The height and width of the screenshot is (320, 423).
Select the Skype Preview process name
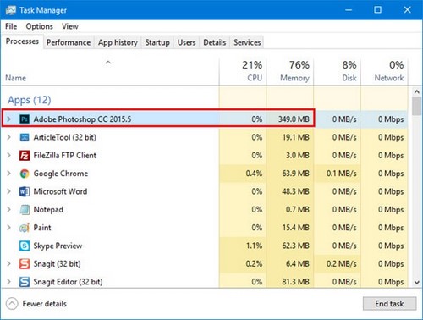58,246
